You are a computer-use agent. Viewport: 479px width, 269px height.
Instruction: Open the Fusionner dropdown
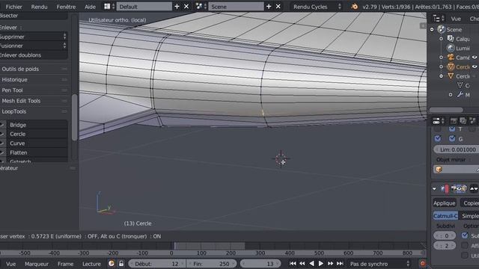pyautogui.click(x=33, y=46)
